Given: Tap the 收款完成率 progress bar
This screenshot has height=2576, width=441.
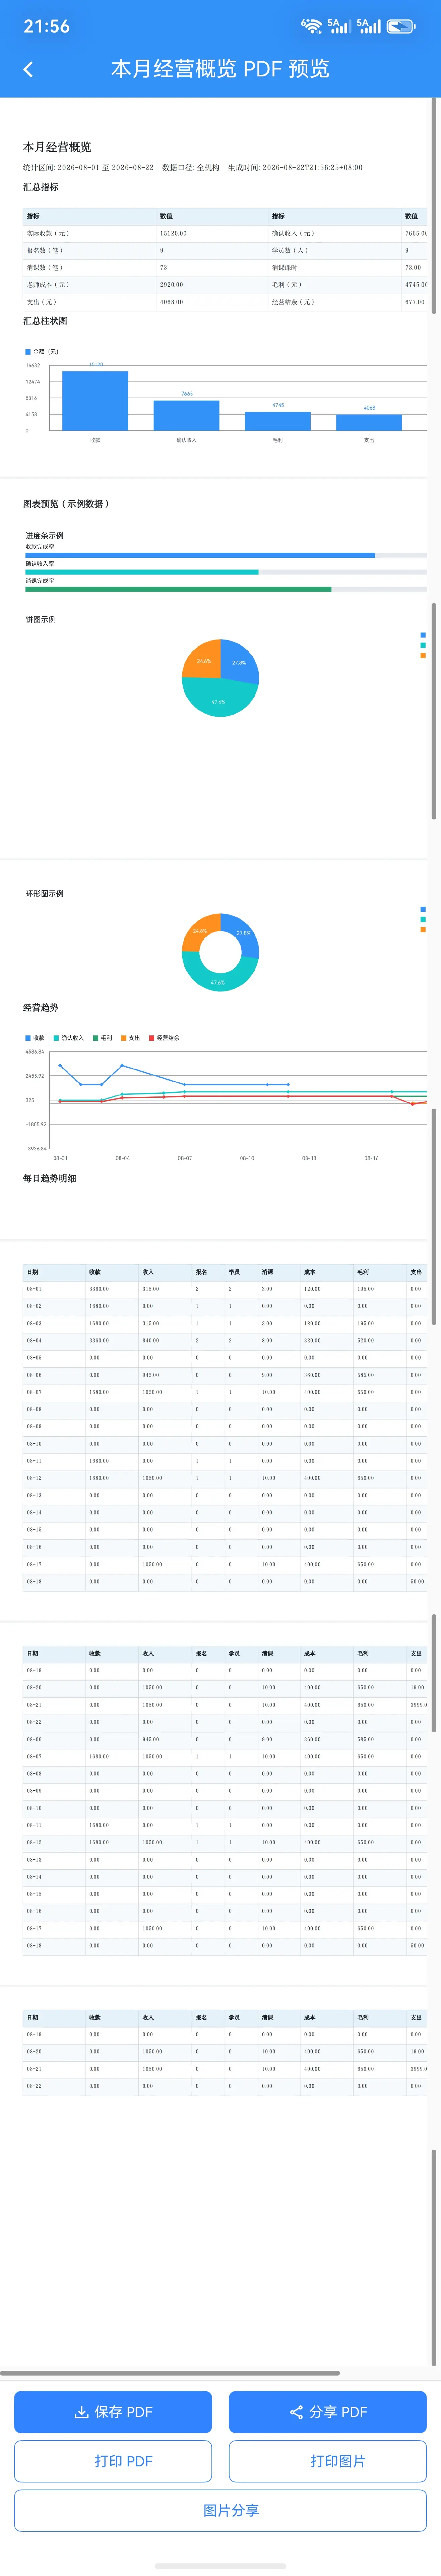Looking at the screenshot, I should pos(226,555).
